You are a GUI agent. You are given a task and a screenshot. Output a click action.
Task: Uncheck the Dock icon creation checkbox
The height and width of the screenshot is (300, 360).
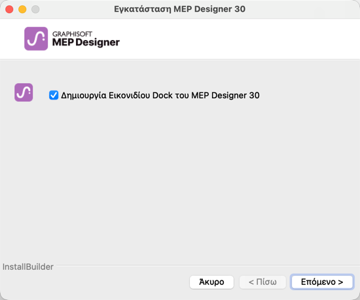click(x=54, y=95)
